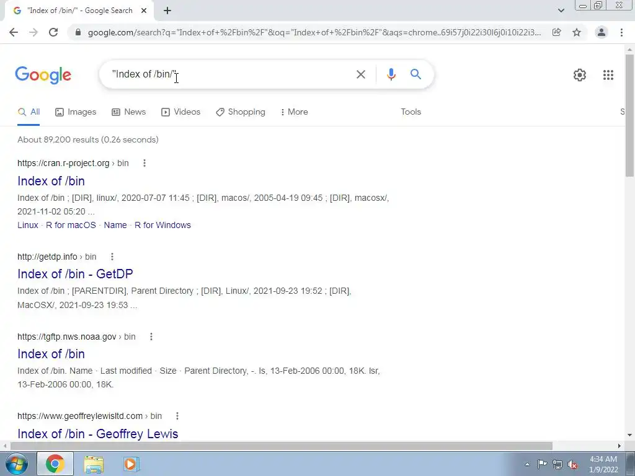Follow the R for Windows sitelink
635x476 pixels.
(162, 225)
